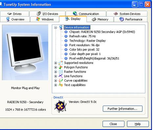
Task: Expand Text capabilities
Action: click(55, 85)
